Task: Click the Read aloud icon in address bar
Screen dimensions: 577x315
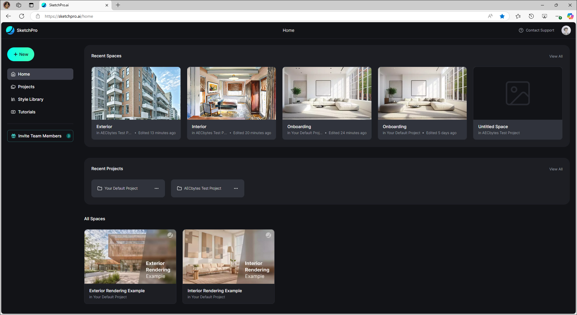Action: pyautogui.click(x=490, y=16)
